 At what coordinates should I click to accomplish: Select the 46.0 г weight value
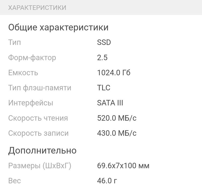click(x=107, y=181)
